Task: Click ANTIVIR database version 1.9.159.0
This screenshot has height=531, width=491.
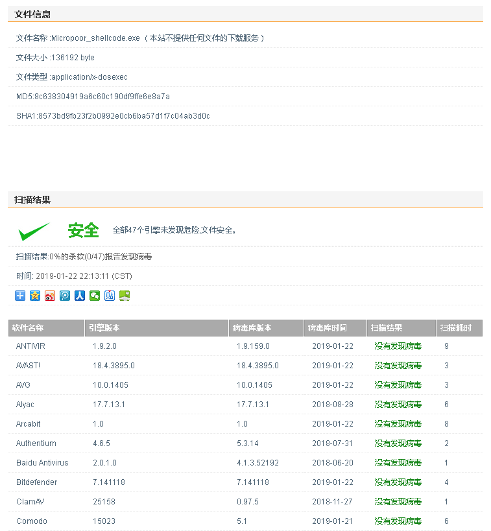Action: tap(253, 346)
